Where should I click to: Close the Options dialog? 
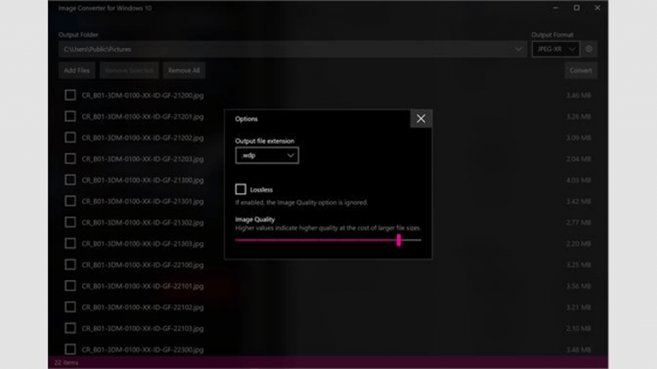click(x=421, y=119)
